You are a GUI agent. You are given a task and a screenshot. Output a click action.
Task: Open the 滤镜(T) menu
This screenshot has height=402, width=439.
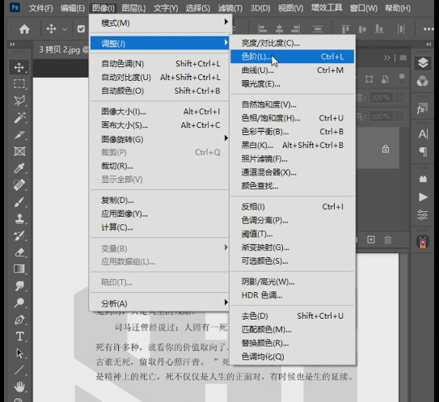click(x=230, y=8)
